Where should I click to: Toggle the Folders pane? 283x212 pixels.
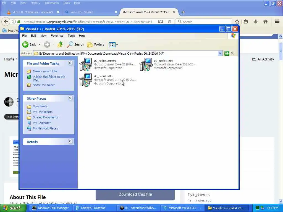[x=96, y=44]
